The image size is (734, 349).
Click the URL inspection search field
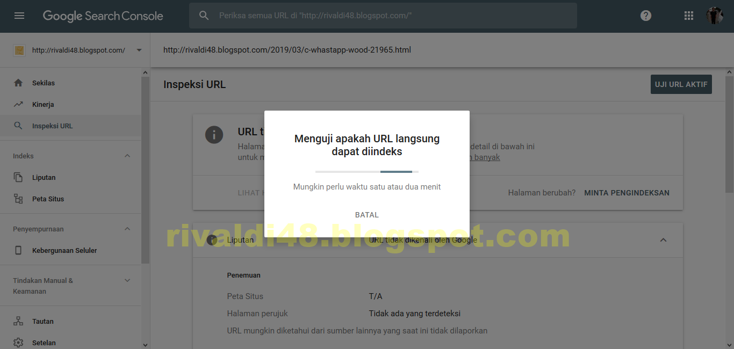(x=383, y=15)
